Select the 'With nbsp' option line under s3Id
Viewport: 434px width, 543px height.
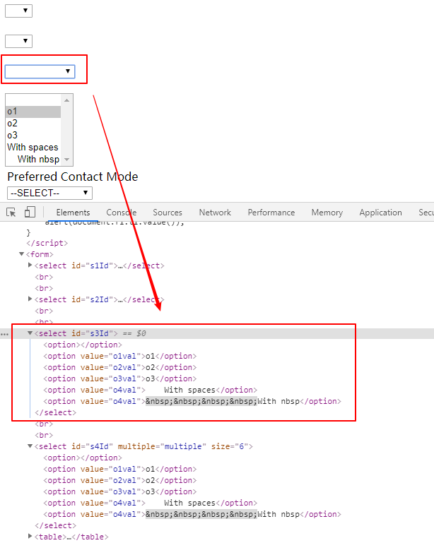point(192,401)
